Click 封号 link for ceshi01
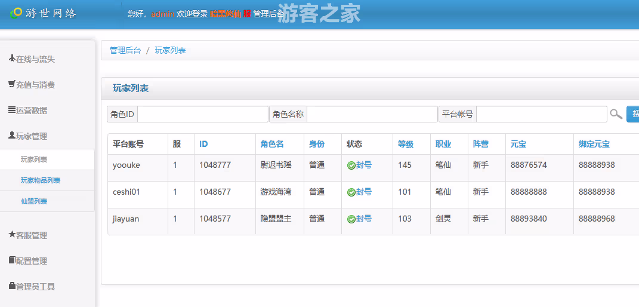The width and height of the screenshot is (639, 307). point(364,192)
